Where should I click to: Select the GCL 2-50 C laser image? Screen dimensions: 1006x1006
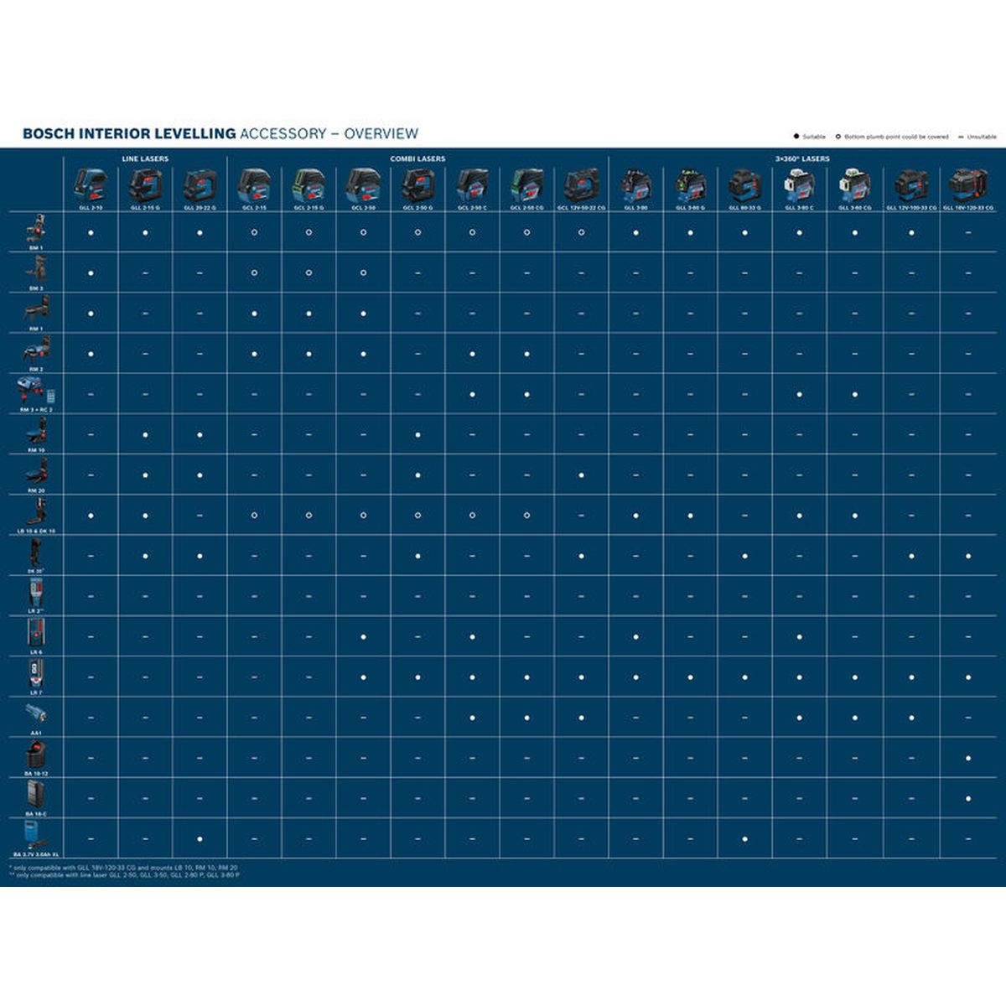(472, 185)
